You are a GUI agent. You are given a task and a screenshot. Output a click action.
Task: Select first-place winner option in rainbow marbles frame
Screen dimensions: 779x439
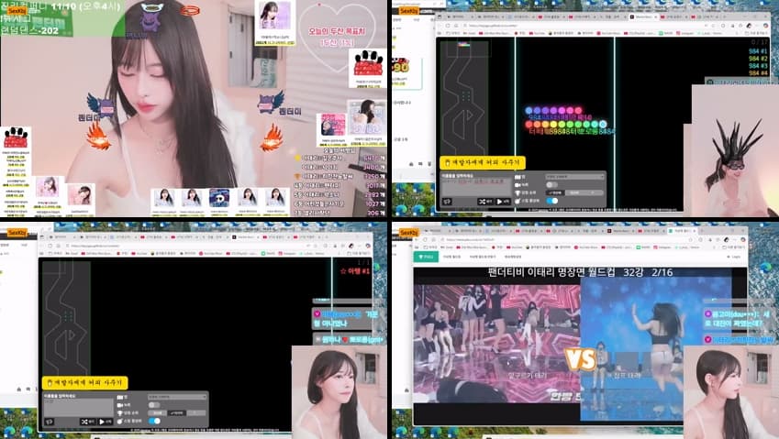(555, 192)
